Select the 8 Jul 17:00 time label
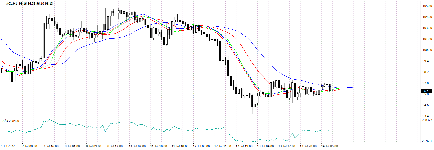 [x=115, y=146]
